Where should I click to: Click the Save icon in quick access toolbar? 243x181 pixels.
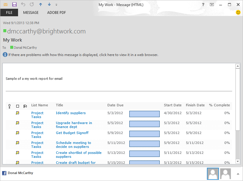coord(14,5)
